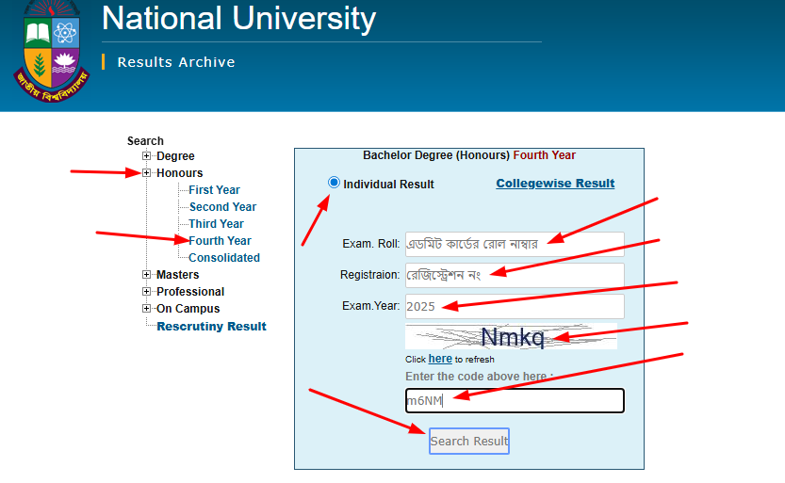This screenshot has width=785, height=483.
Task: Select the Professional tree label
Action: click(190, 292)
